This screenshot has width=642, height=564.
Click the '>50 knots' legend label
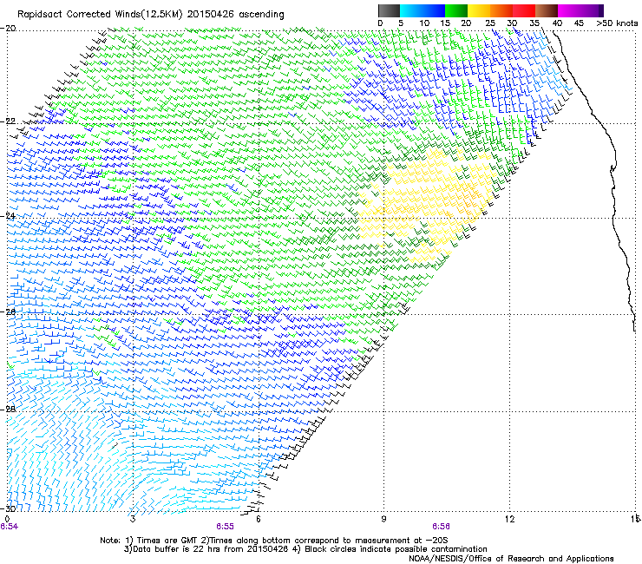[x=617, y=23]
